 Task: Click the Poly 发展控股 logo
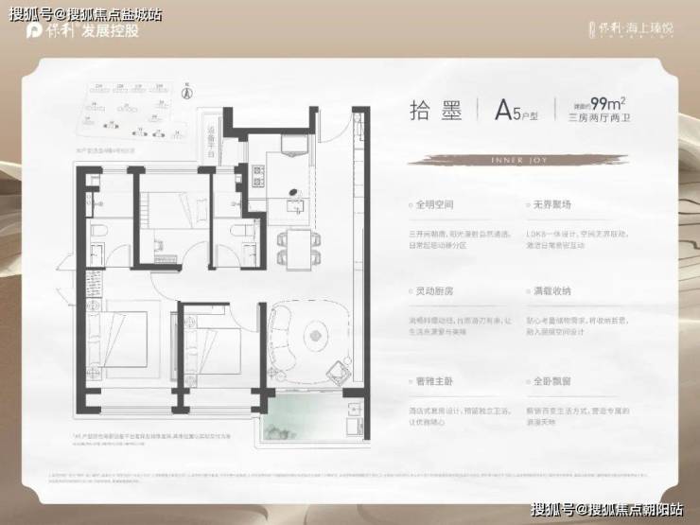tap(82, 30)
